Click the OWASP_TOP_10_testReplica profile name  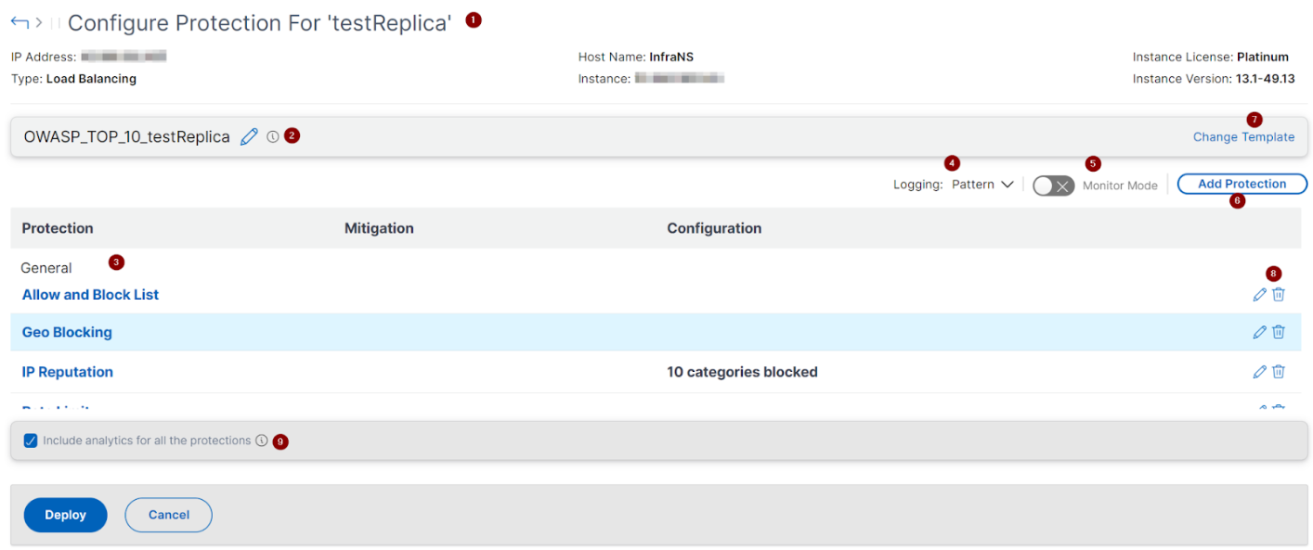(x=127, y=137)
